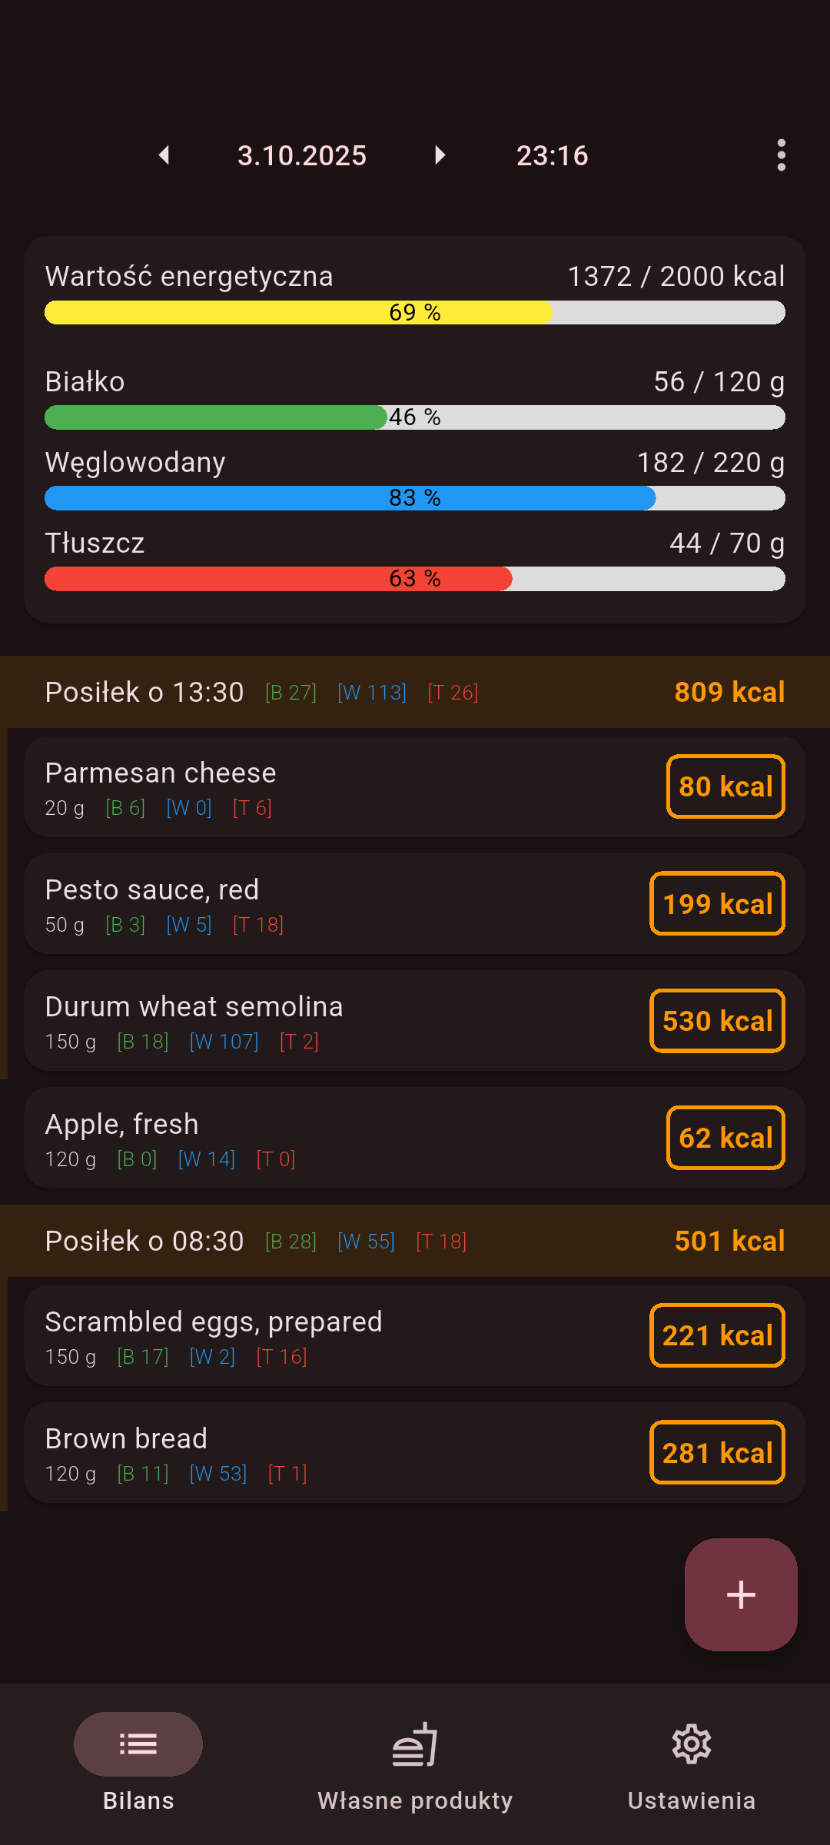The height and width of the screenshot is (1845, 830).
Task: Click the 199 kcal Pesto badge
Action: pos(717,903)
